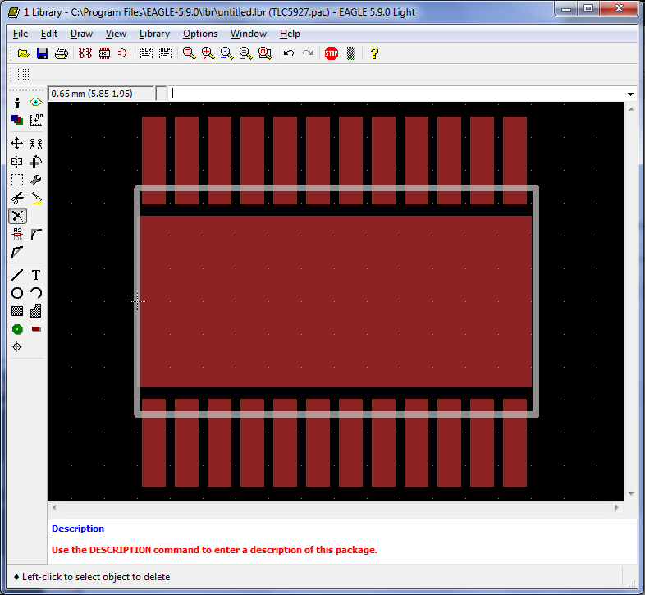Open the Help menu
645x595 pixels.
(x=290, y=34)
